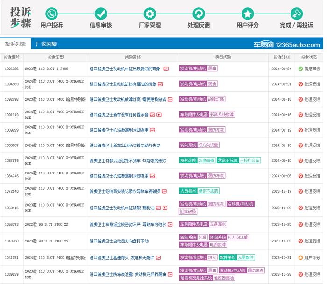Click the 投诉状态 column header

coord(309,57)
